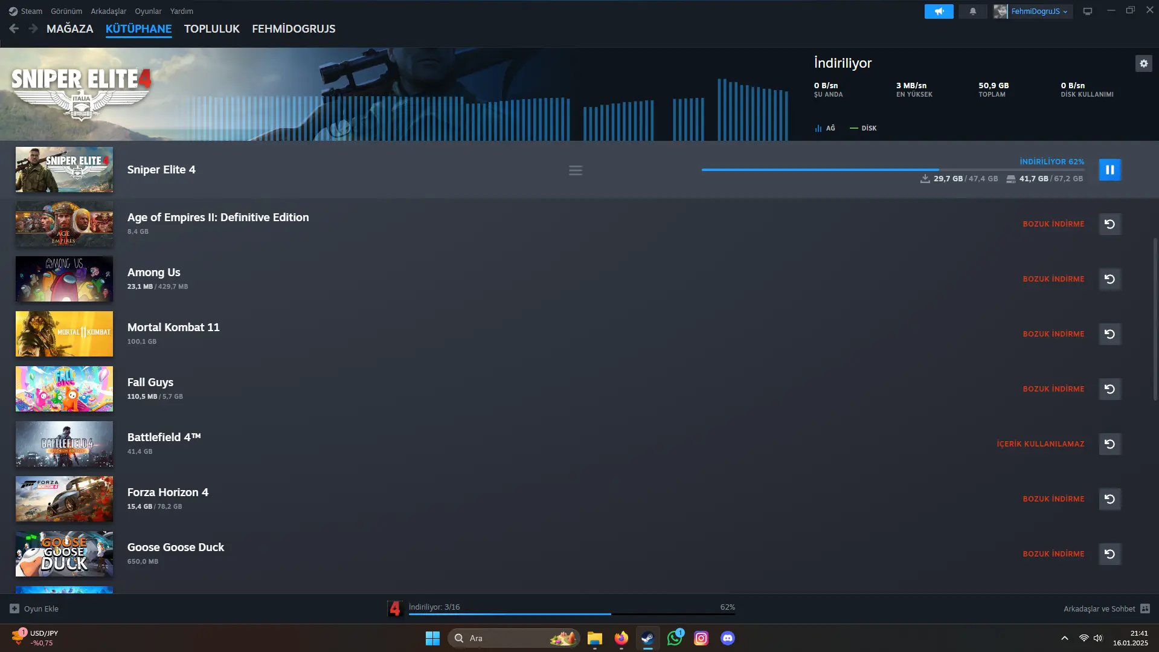1159x652 pixels.
Task: Retry Goose Goose Duck download
Action: [1109, 554]
